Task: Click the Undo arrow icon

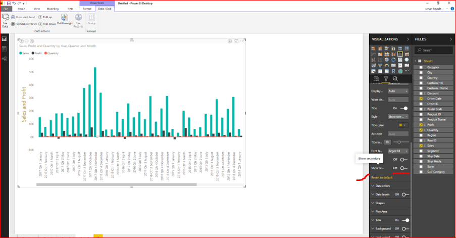Action: 14,3
